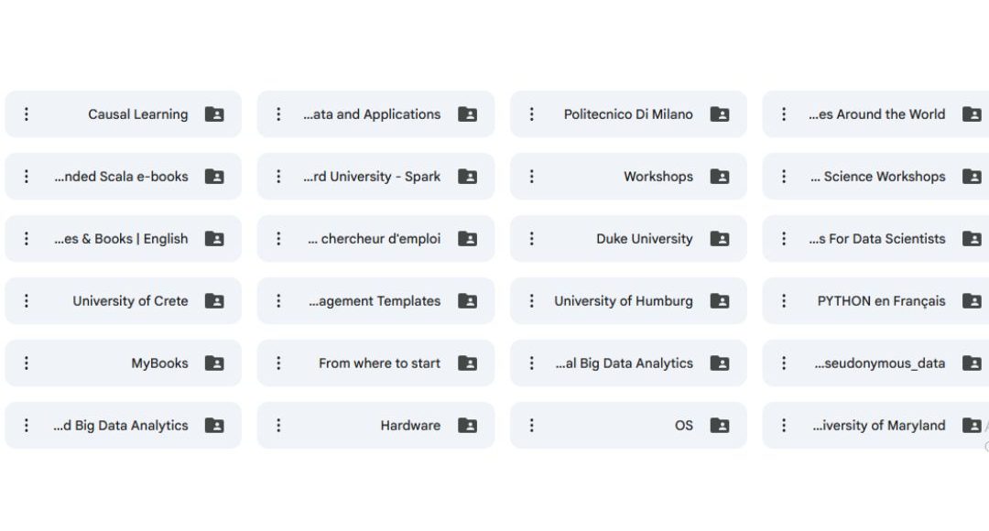
Task: Click shared folder icon for University of Crete
Action: (x=214, y=301)
